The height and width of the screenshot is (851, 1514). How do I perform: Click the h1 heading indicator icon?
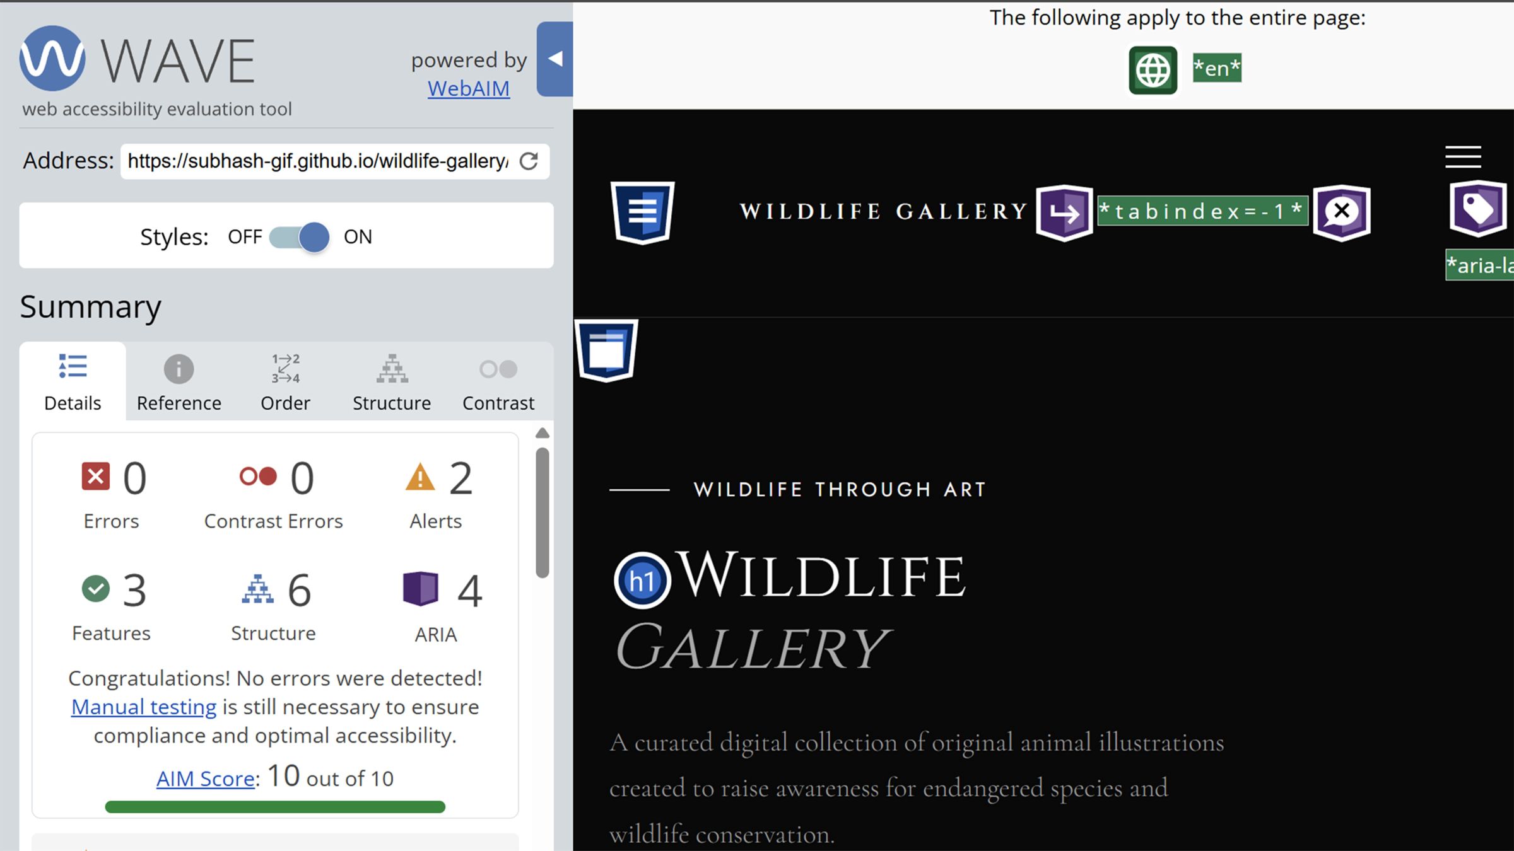(642, 581)
